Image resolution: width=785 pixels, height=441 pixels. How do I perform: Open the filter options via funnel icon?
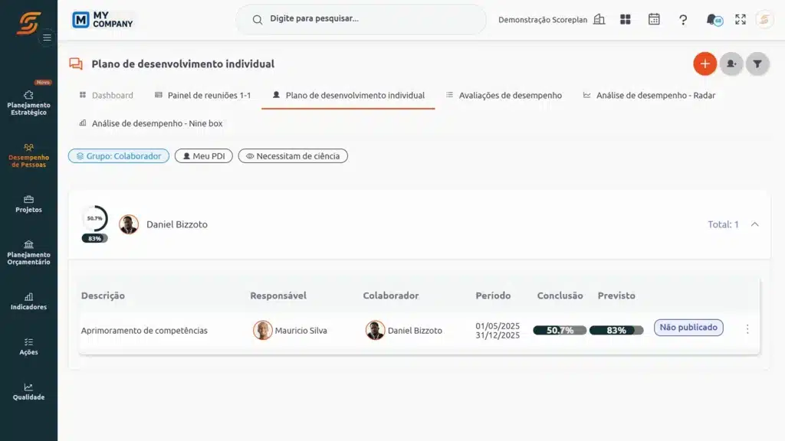tap(757, 64)
